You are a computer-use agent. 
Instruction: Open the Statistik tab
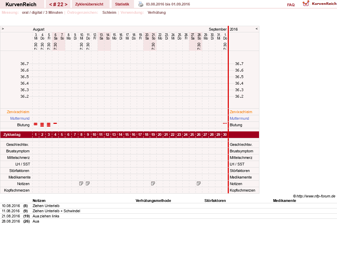pos(122,4)
